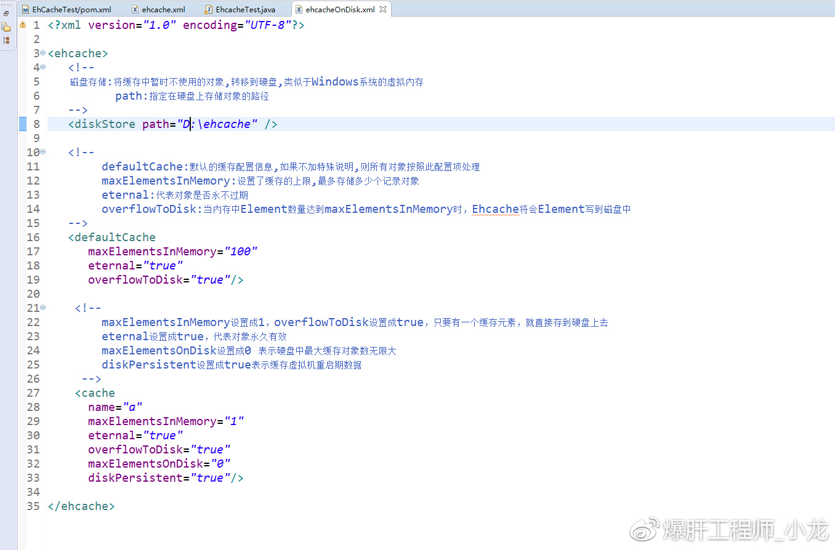
Task: Click the name="a" attribute
Action: [115, 407]
